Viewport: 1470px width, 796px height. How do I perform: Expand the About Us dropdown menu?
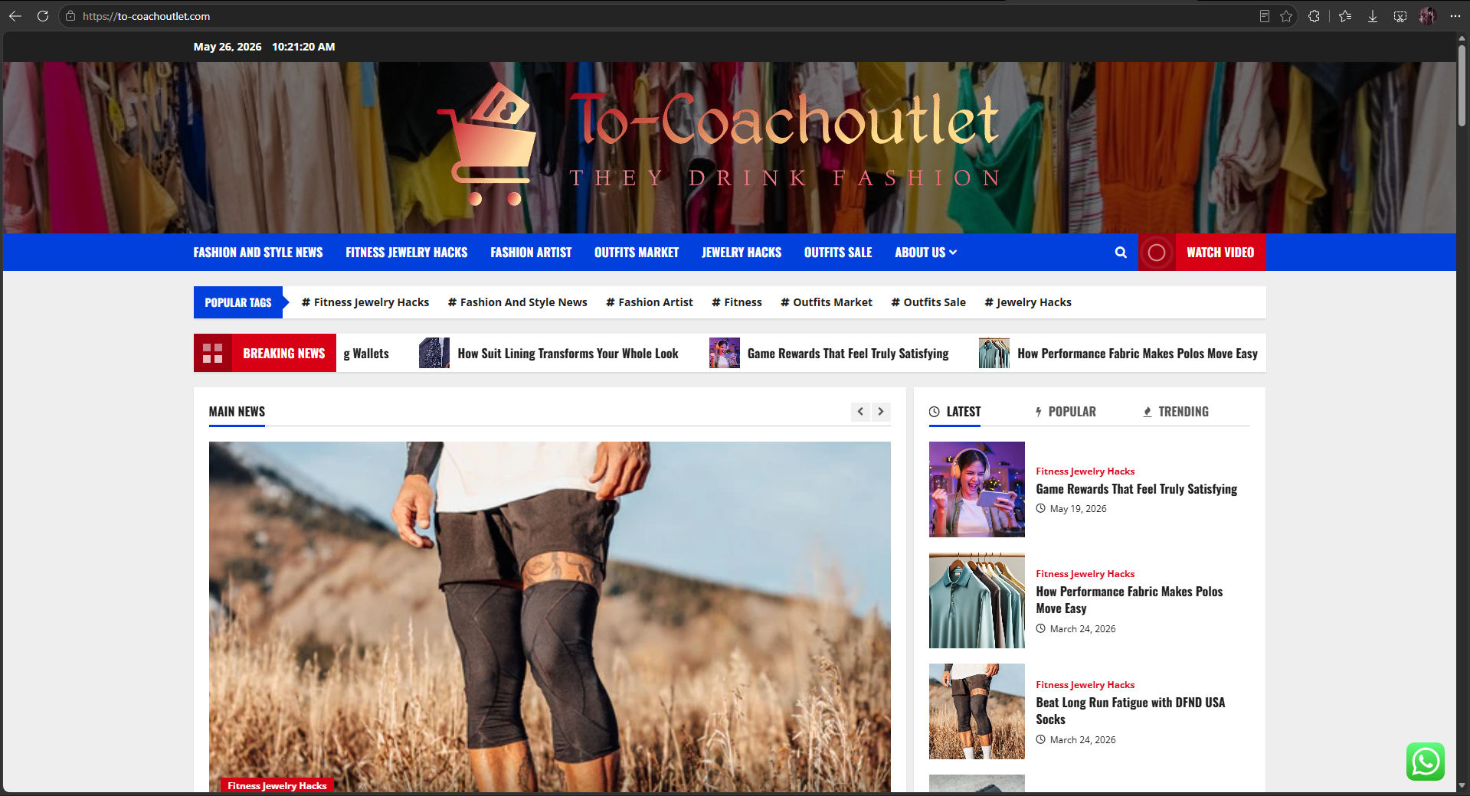tap(925, 253)
